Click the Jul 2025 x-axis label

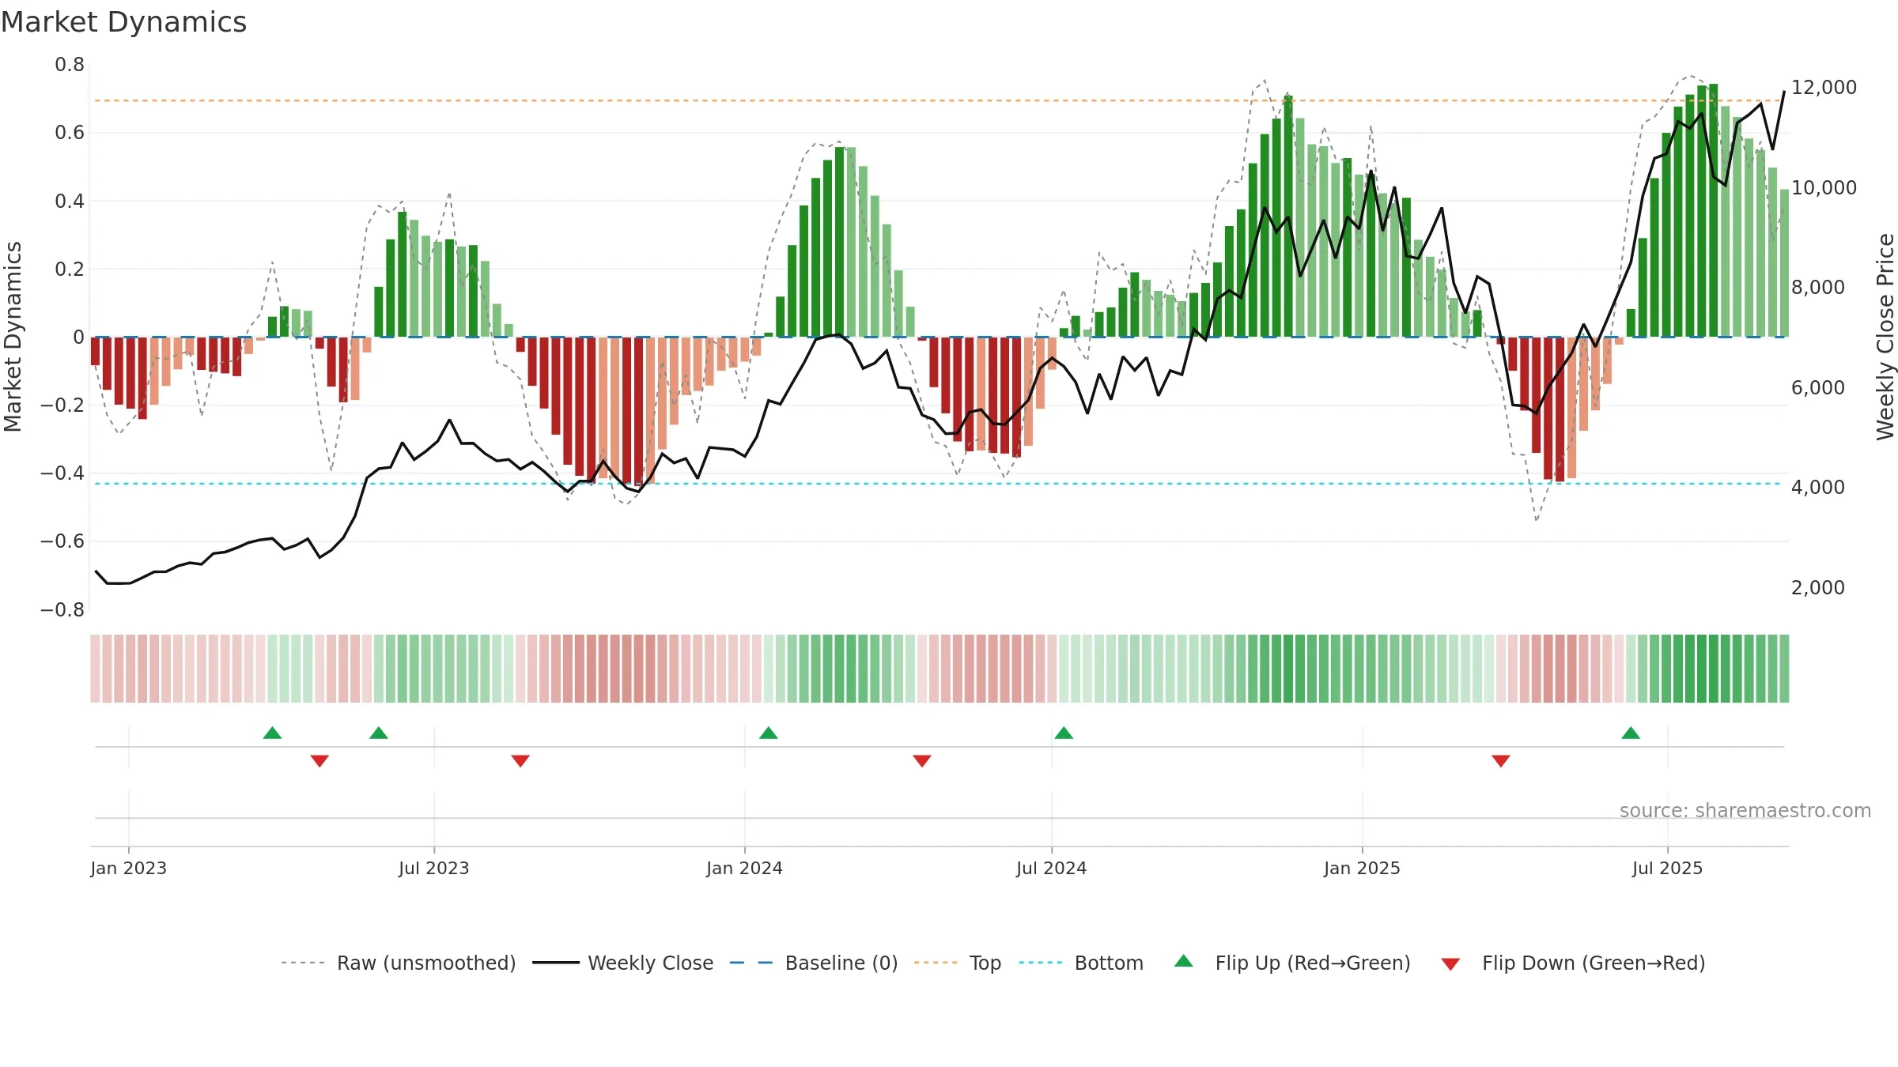click(1667, 868)
